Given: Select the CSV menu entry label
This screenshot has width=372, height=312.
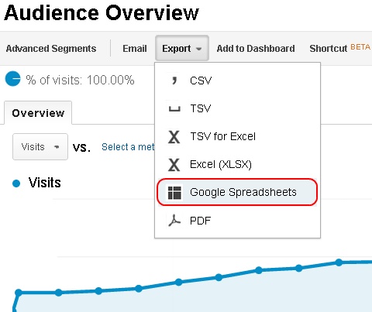Looking at the screenshot, I should click(201, 81).
